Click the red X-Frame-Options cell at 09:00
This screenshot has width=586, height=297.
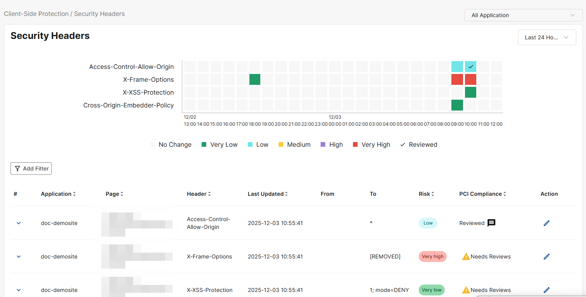point(457,79)
